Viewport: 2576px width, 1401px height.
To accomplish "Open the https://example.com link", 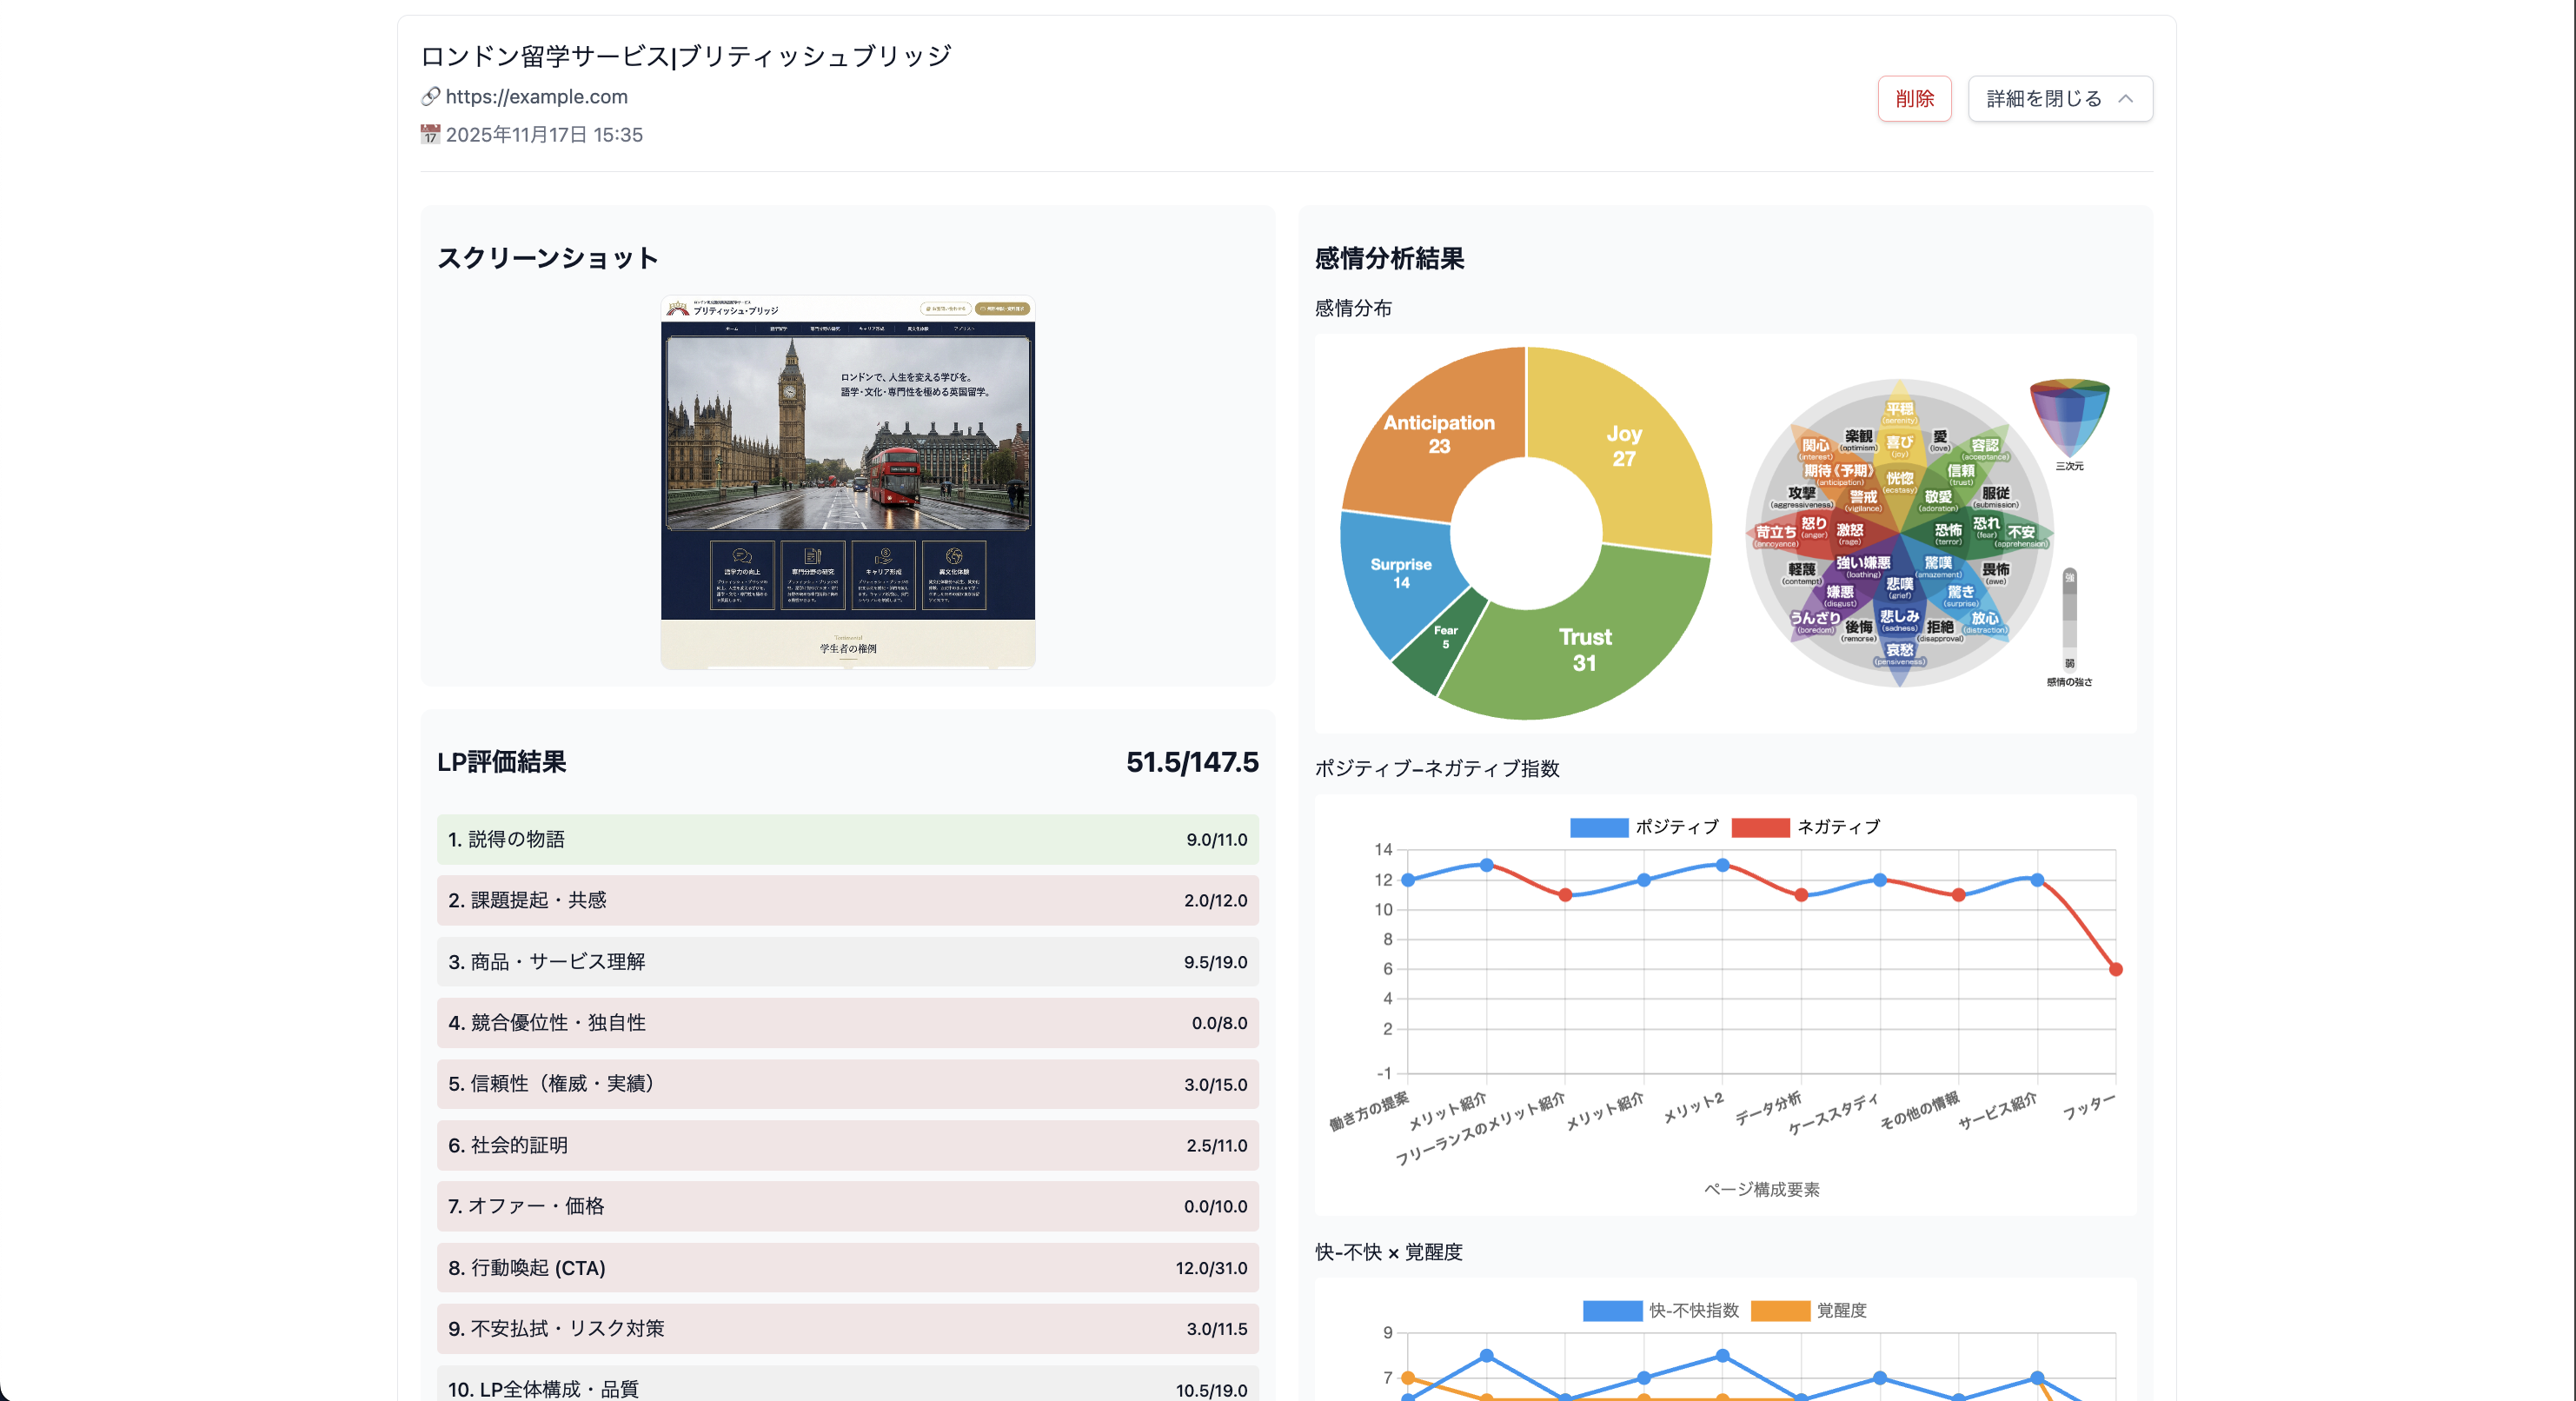I will click(x=536, y=96).
